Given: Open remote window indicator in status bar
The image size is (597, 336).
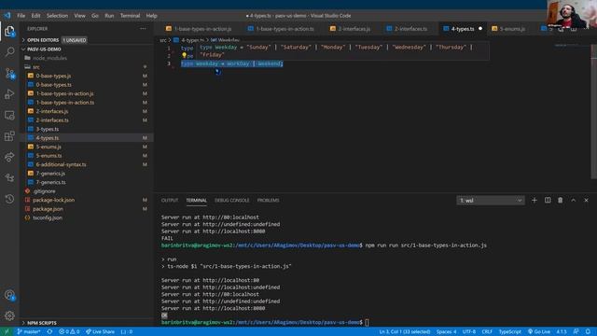Looking at the screenshot, I should 7,331.
